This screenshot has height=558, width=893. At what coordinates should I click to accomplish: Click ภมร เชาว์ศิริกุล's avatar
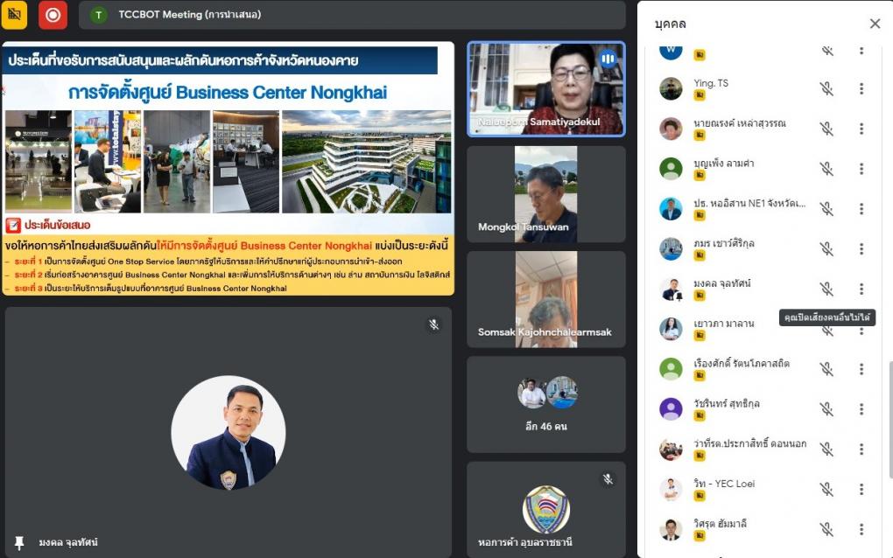671,249
